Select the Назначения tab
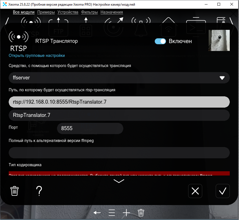239x220 pixels. pos(111,12)
